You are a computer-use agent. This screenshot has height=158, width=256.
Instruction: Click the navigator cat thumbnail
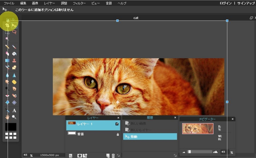(198, 129)
